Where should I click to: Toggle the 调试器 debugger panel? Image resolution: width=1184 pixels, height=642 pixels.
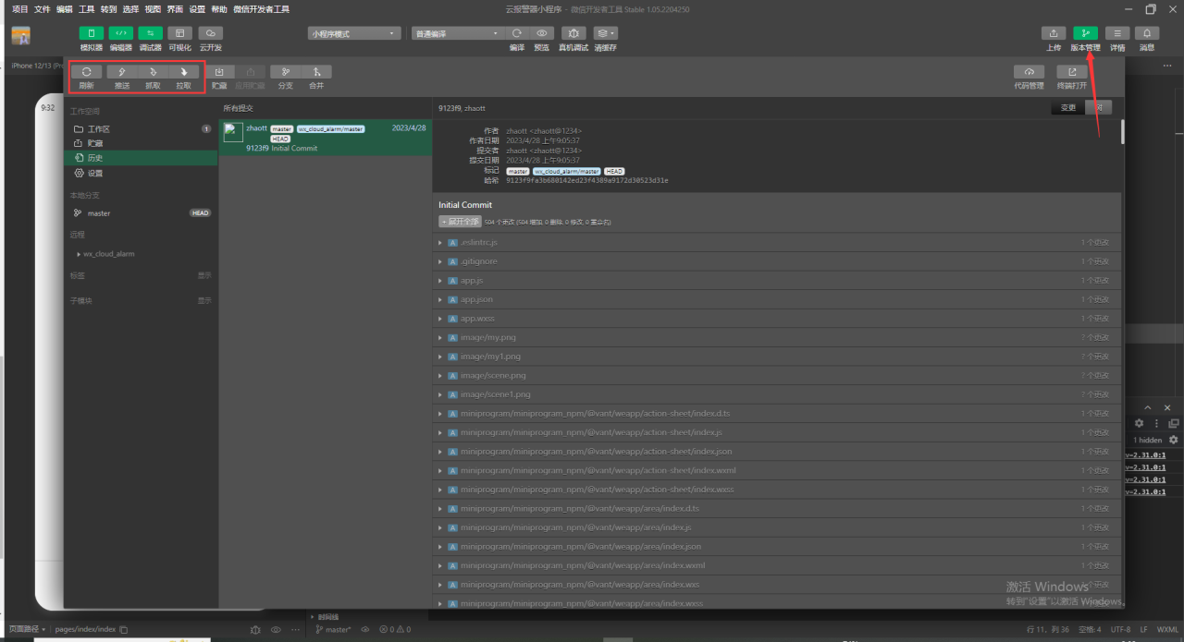(150, 33)
